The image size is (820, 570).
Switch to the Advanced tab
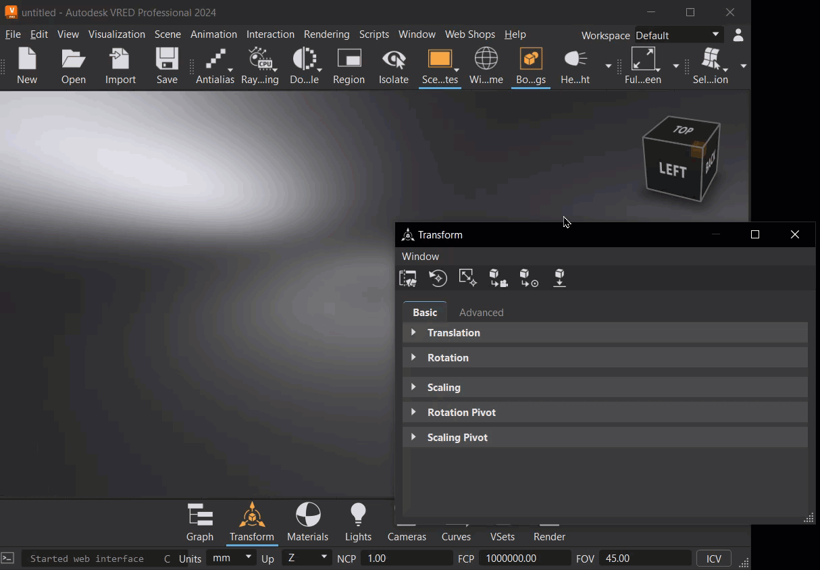[x=481, y=312]
